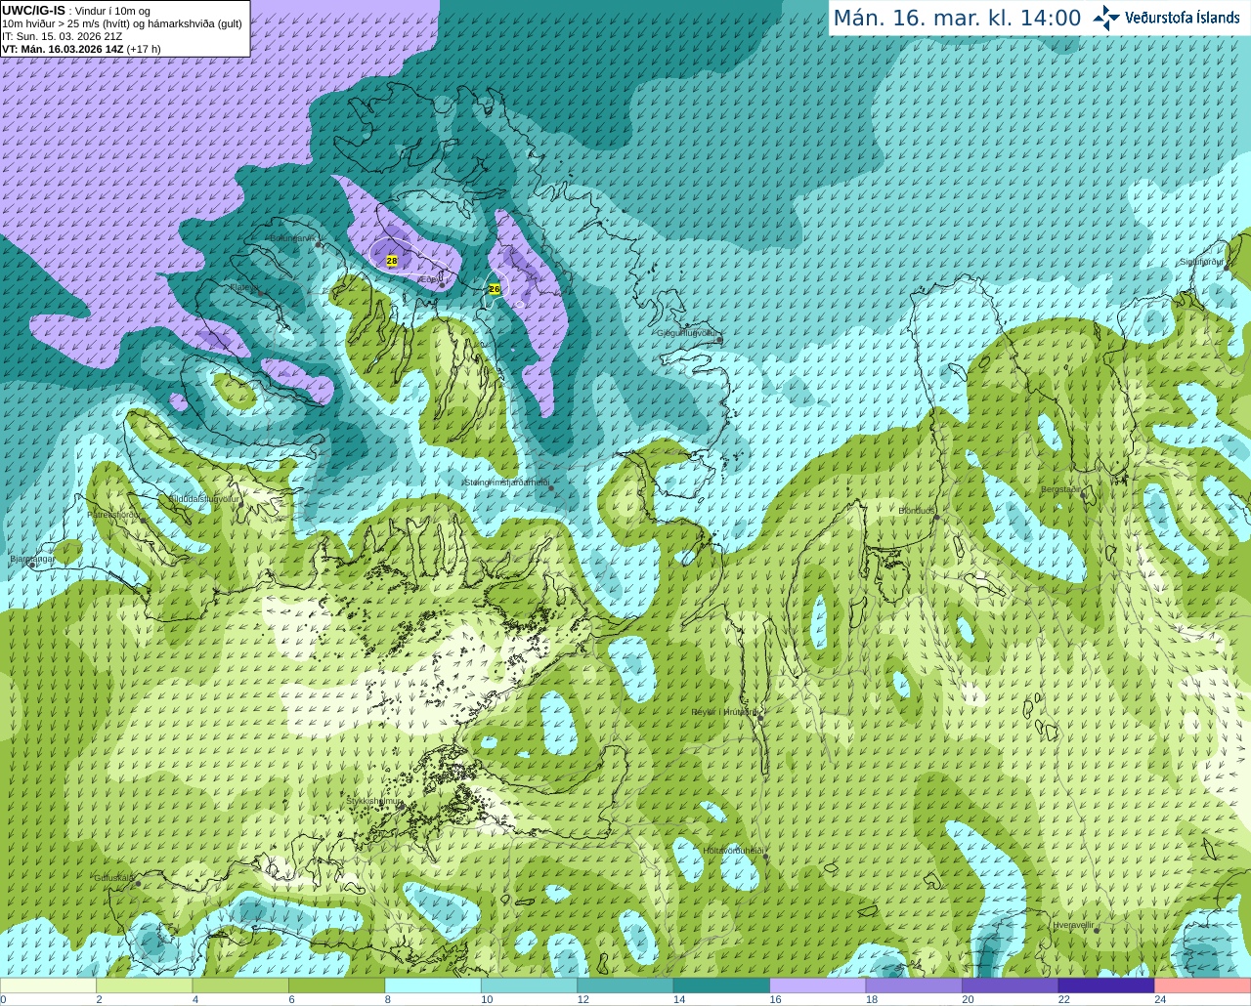Screen dimensions: 1251x1006
Task: Click the UWC/IG-IS model title text
Action: coord(34,10)
